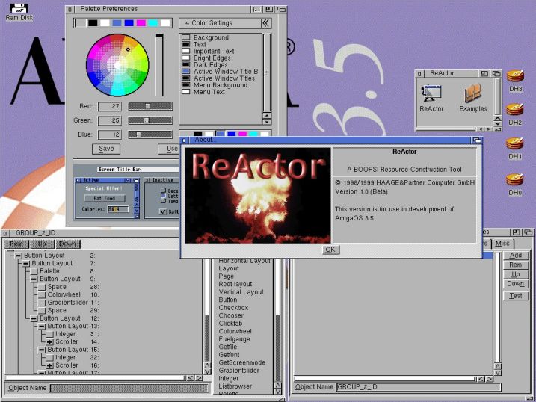Click the Integer node icon numbered 32

point(50,358)
